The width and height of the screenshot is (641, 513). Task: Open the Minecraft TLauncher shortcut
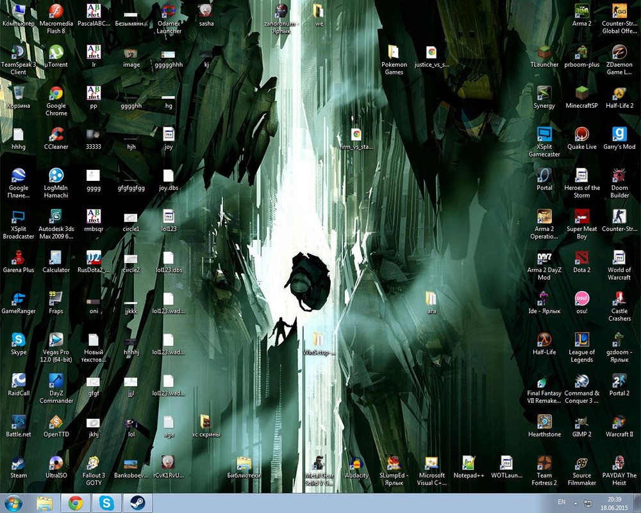click(x=544, y=56)
